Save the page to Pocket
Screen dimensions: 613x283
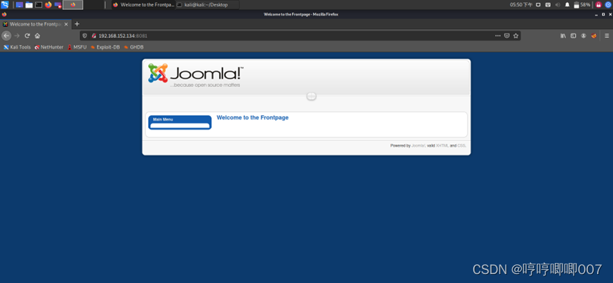tap(506, 35)
